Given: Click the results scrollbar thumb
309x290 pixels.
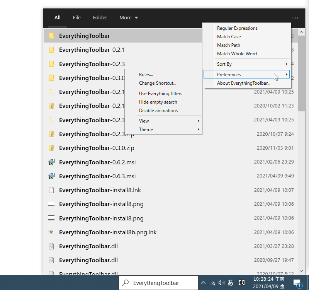Looking at the screenshot, I should pos(301,73).
